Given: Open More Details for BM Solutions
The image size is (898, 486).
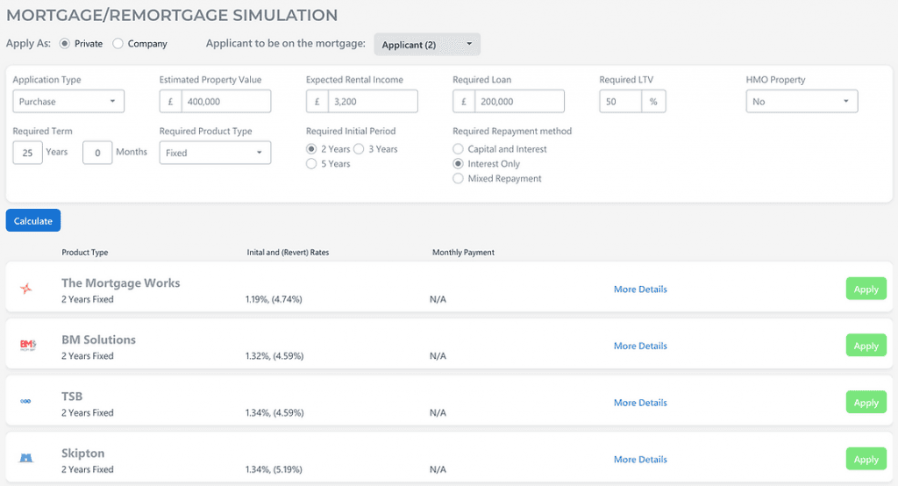Looking at the screenshot, I should click(x=640, y=347).
